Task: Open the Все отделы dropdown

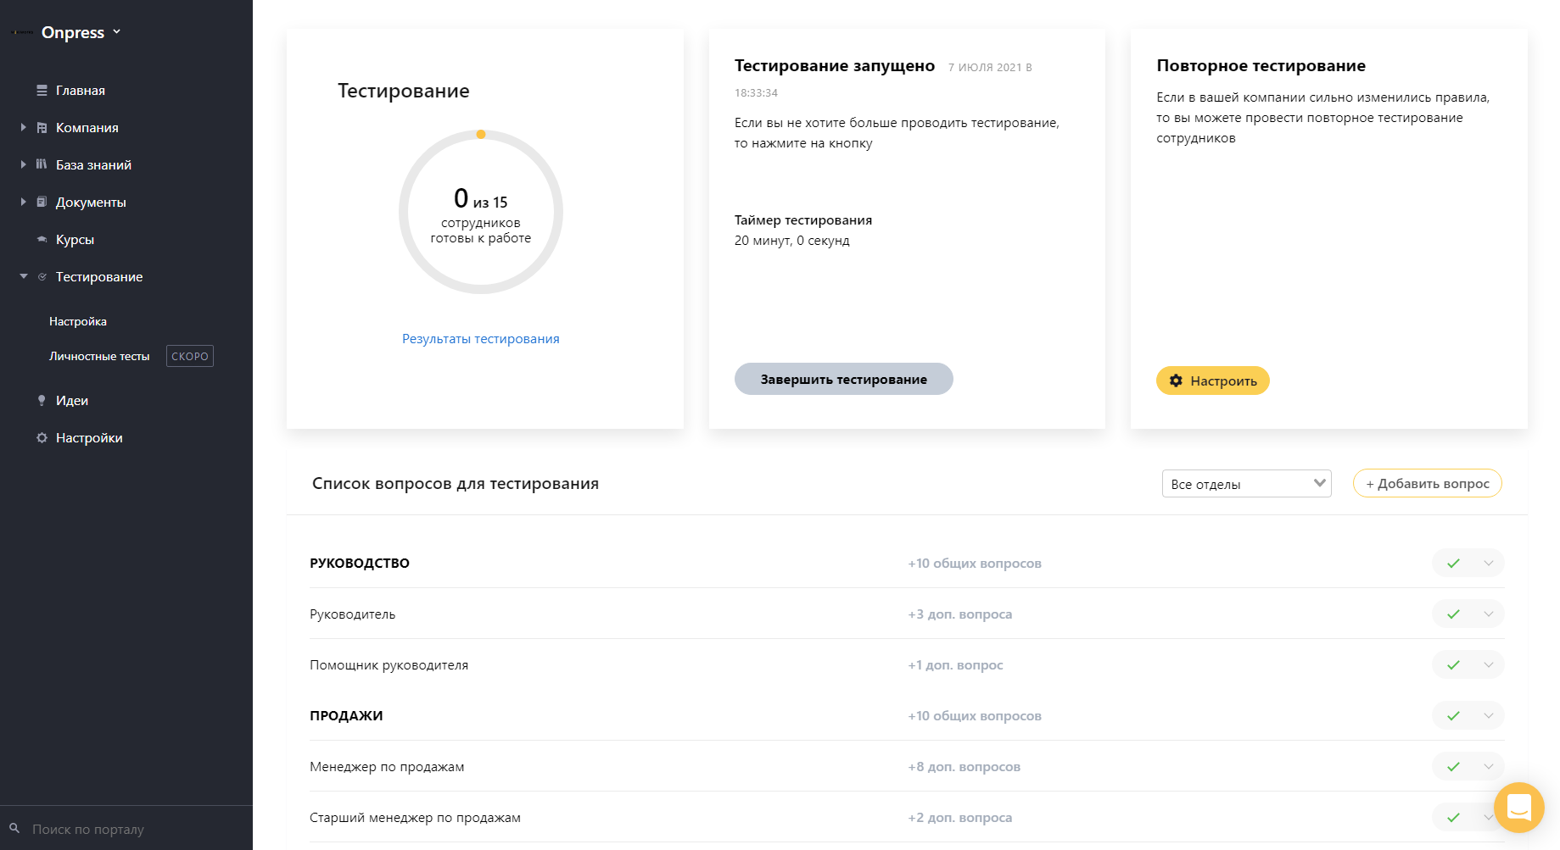Action: point(1245,484)
